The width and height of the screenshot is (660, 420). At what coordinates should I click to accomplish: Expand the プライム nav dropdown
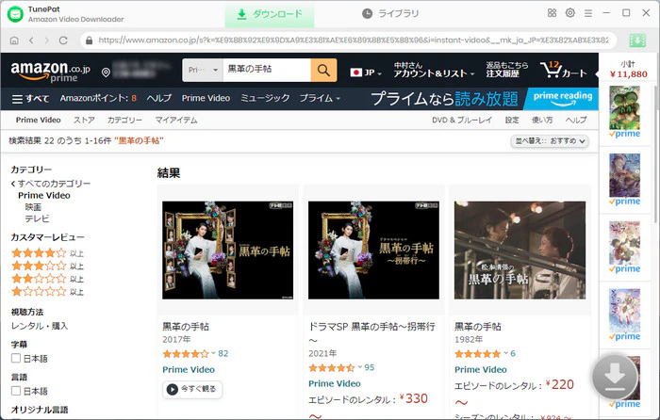(x=320, y=98)
